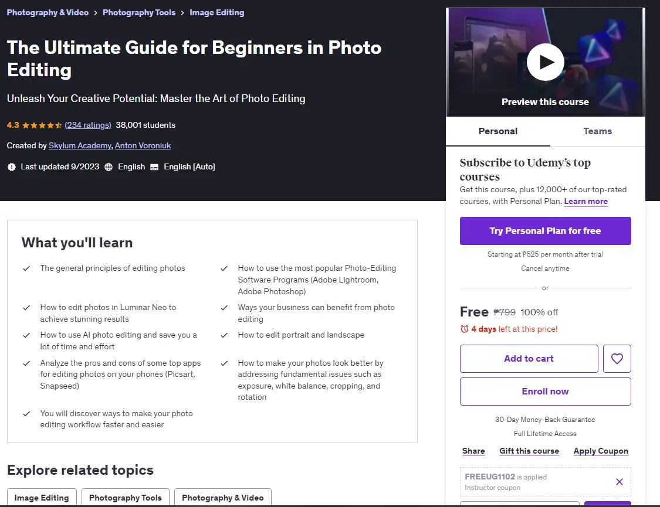Click the Explore related topics heading
660x507 pixels.
pyautogui.click(x=80, y=470)
